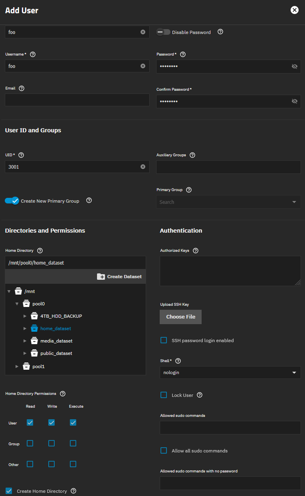This screenshot has height=496, width=305.
Task: Click the Auxiliary Groups input field
Action: (x=228, y=167)
